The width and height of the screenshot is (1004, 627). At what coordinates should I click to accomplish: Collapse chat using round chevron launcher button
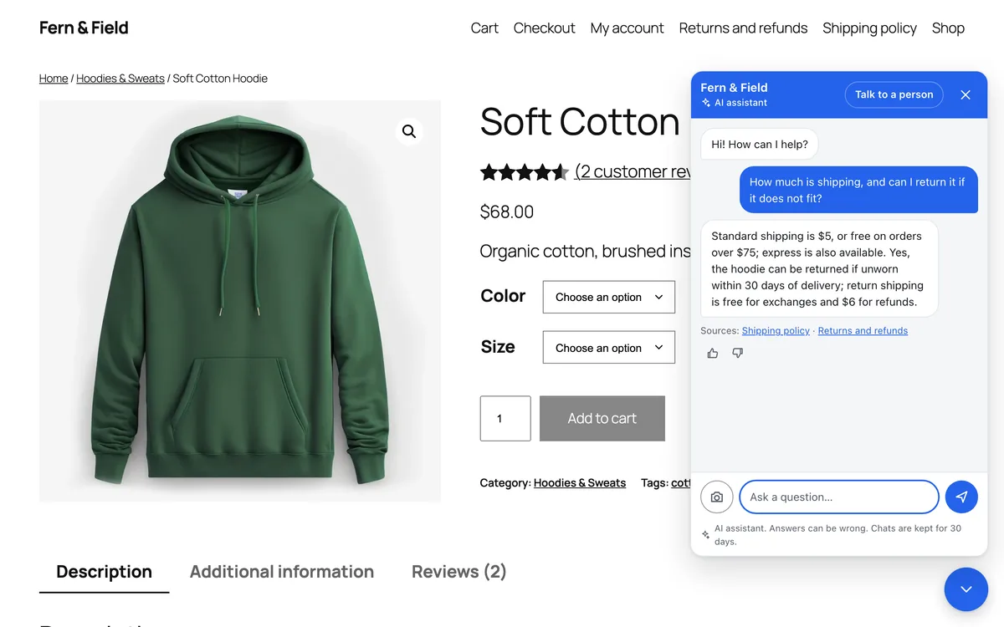[x=966, y=589]
